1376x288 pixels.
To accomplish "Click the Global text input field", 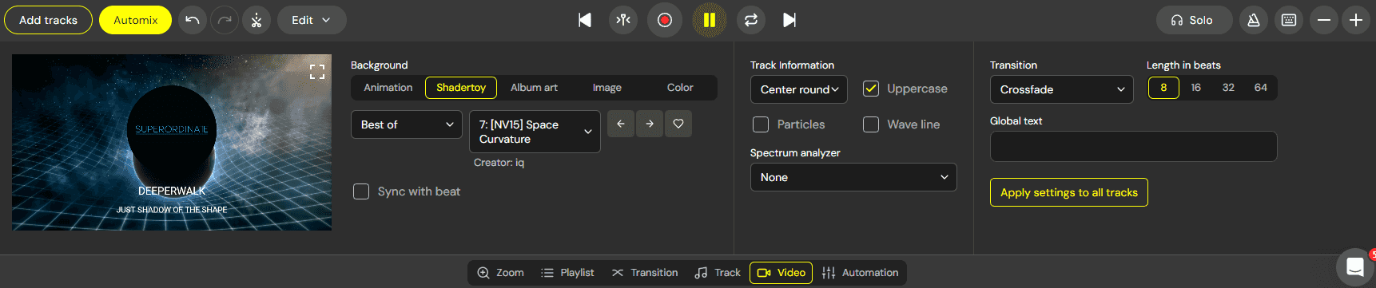I will [x=1133, y=147].
